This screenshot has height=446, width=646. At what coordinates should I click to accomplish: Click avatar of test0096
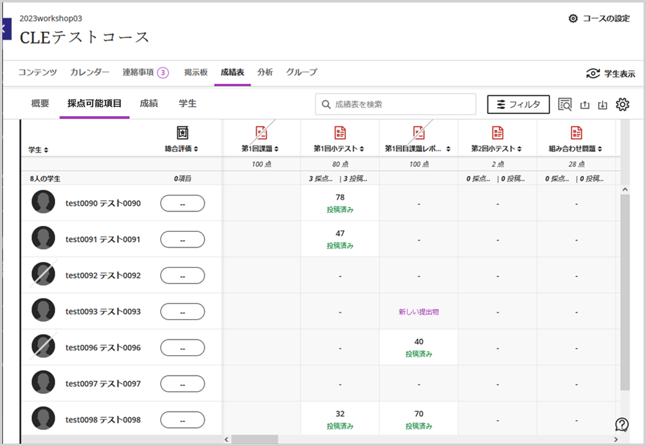pyautogui.click(x=43, y=346)
